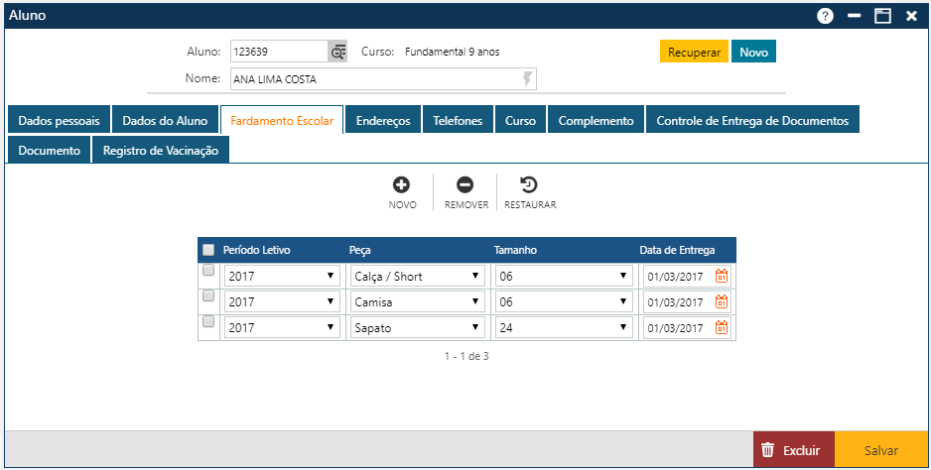Open calendar icon for Camisa row

click(722, 302)
